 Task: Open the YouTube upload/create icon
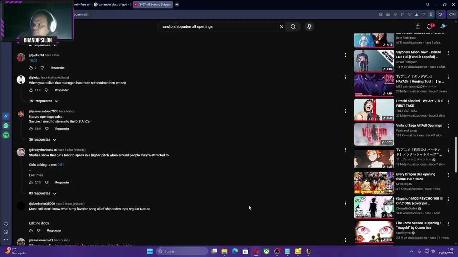point(418,26)
